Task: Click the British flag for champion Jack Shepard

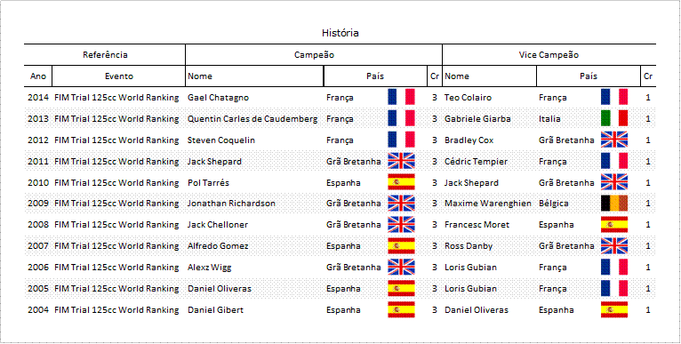Action: coord(401,161)
